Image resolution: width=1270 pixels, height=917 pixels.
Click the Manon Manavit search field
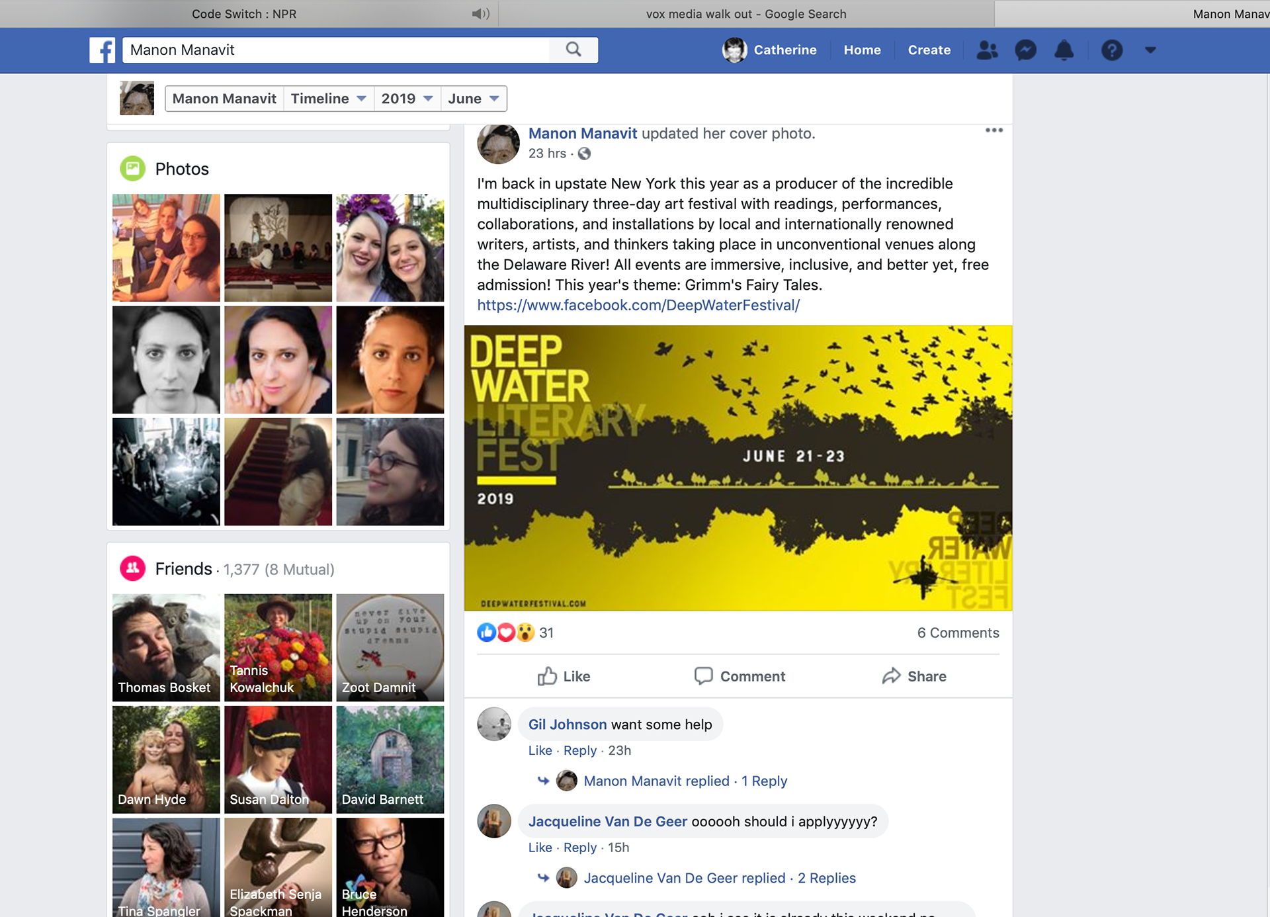click(335, 50)
